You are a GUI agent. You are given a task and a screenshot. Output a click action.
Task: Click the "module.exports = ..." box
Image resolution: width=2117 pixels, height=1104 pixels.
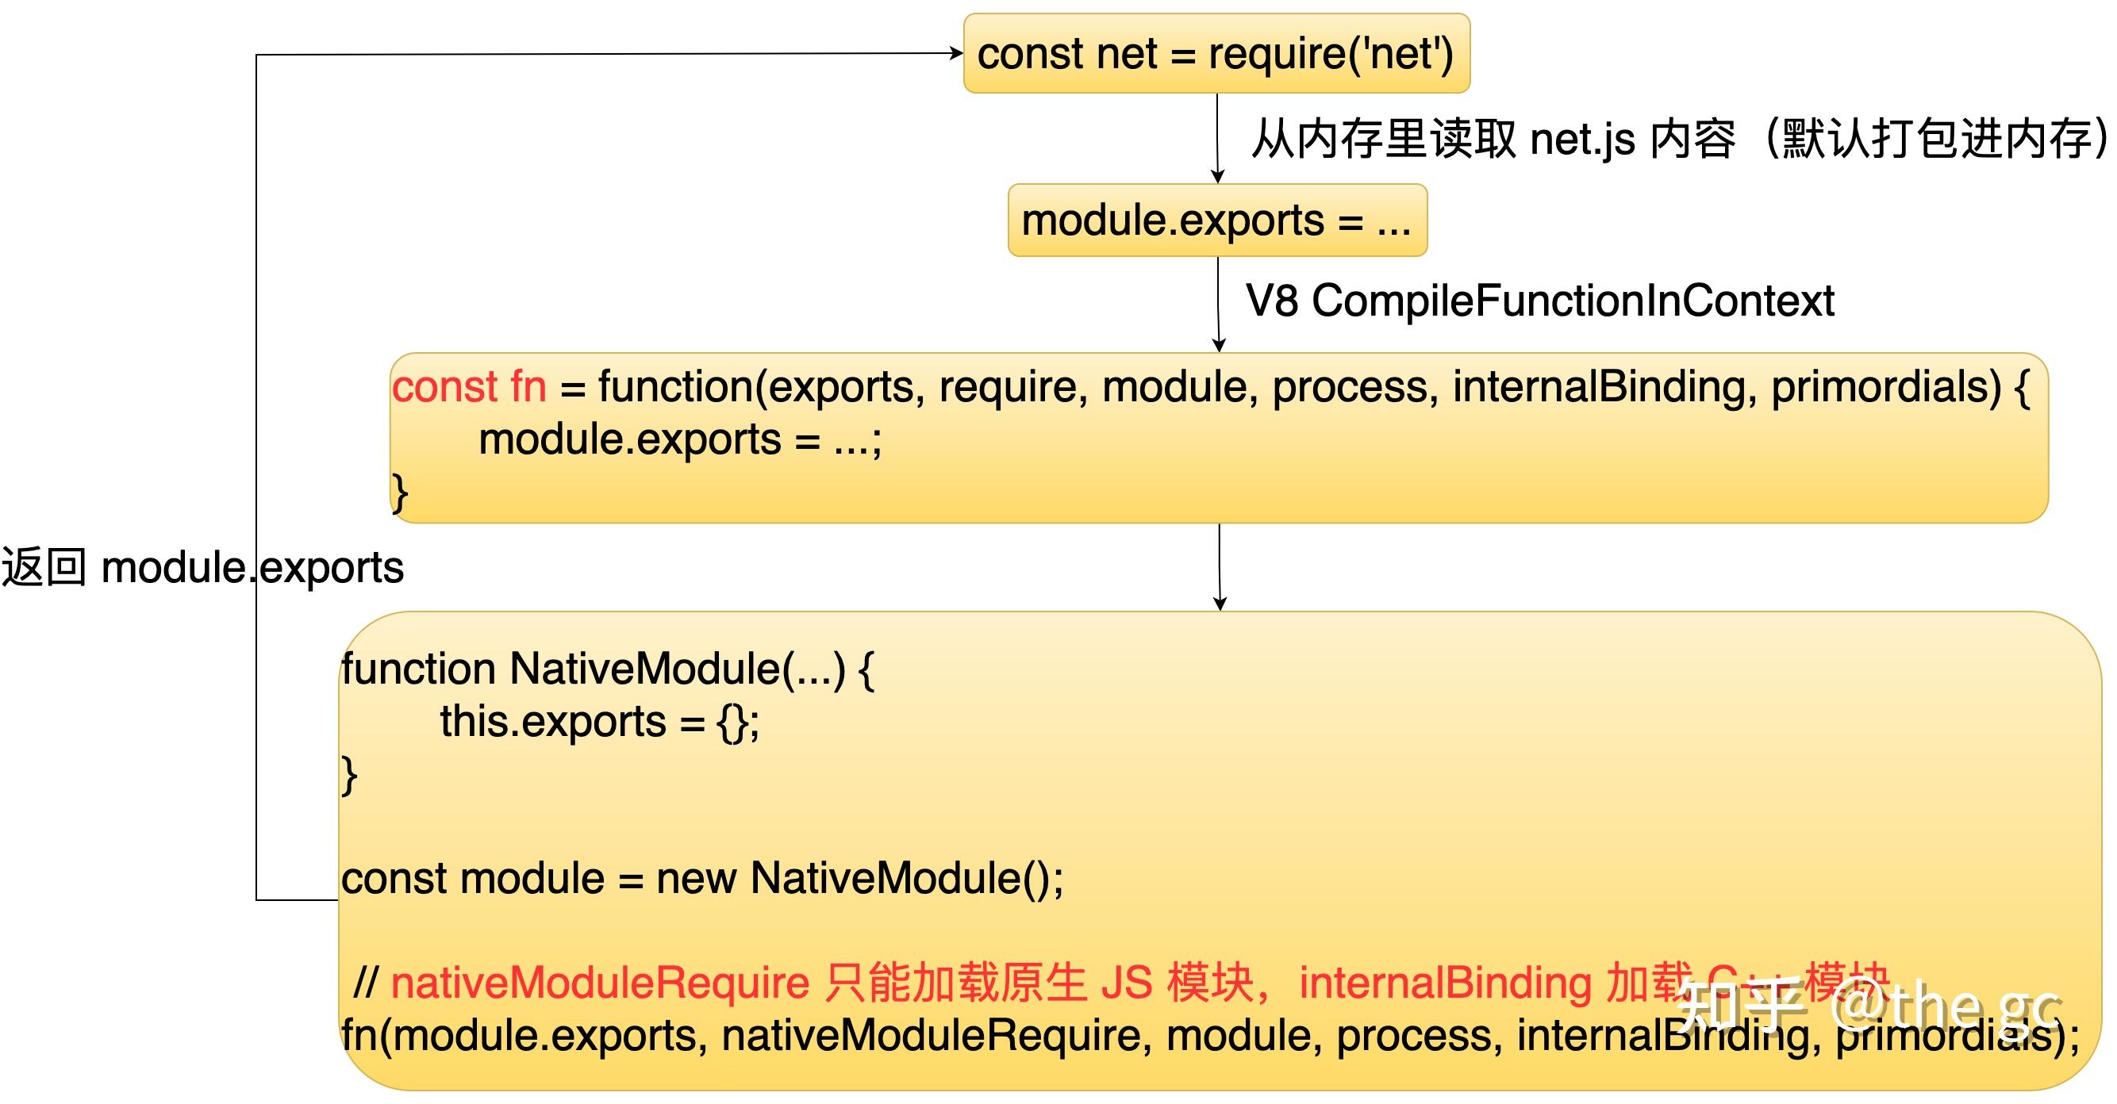click(x=1216, y=220)
